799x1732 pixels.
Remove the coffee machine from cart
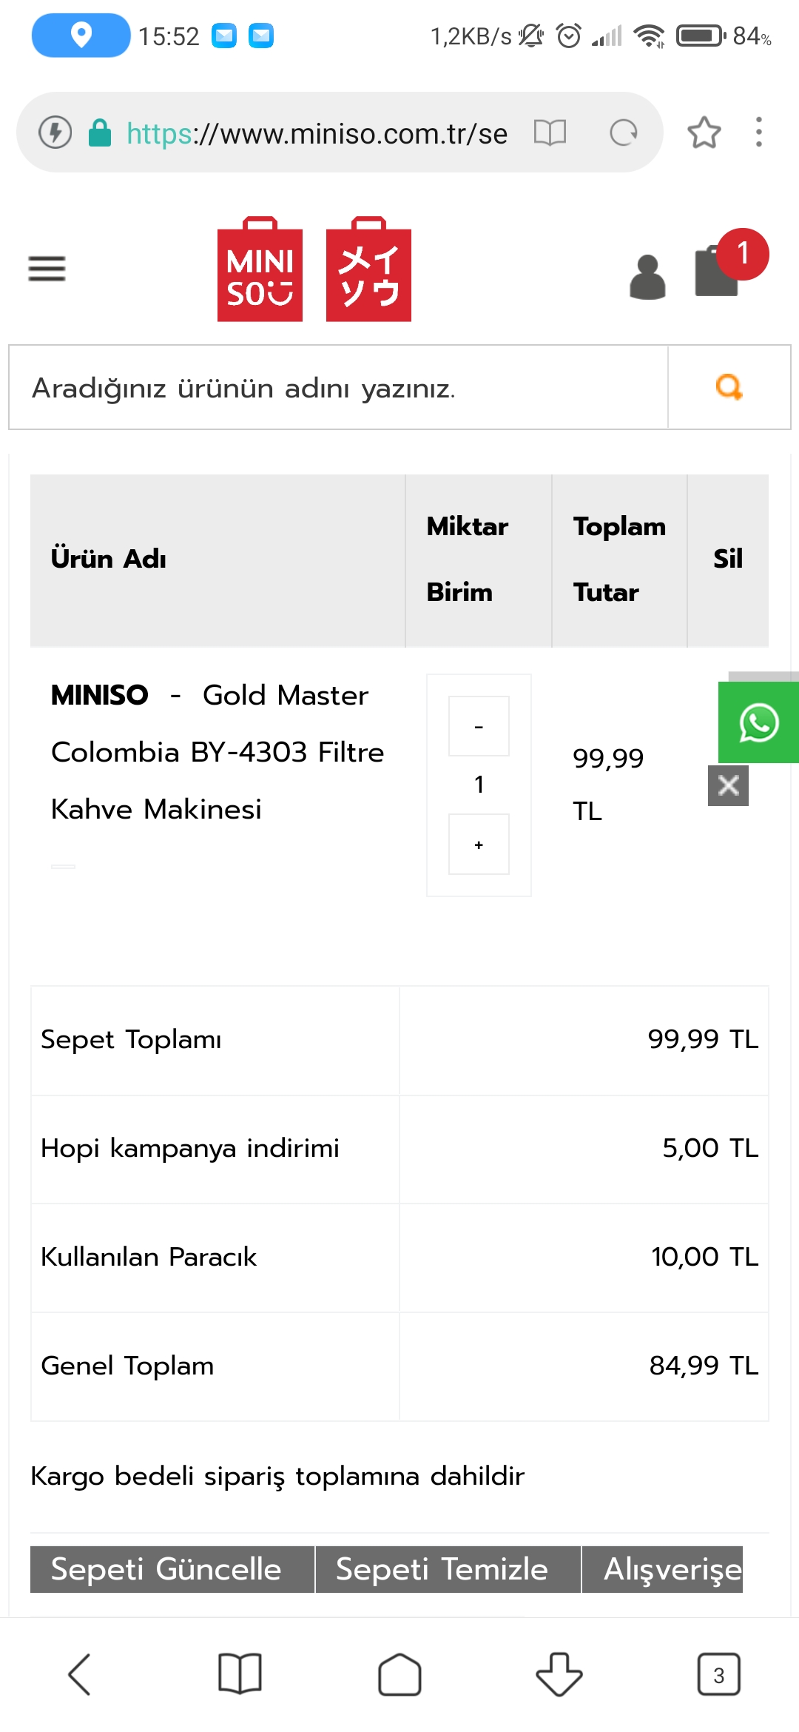pos(728,785)
